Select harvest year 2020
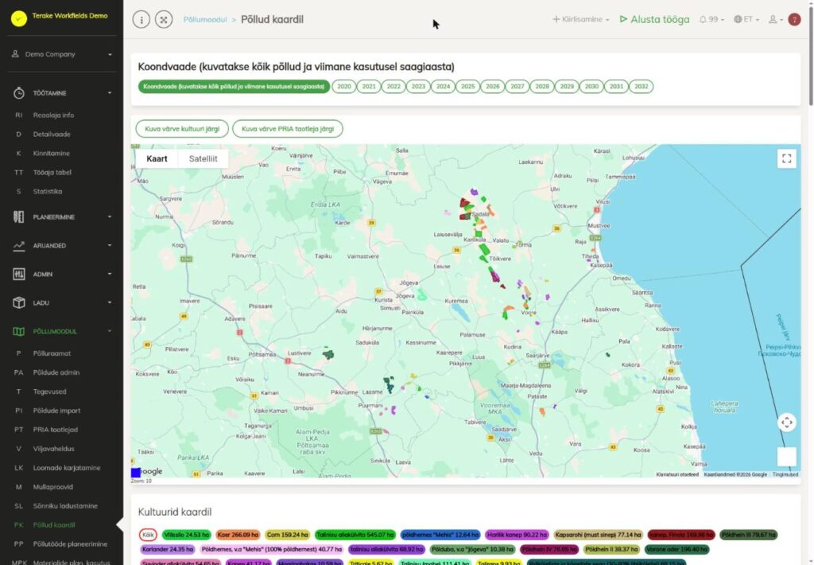 pyautogui.click(x=344, y=86)
